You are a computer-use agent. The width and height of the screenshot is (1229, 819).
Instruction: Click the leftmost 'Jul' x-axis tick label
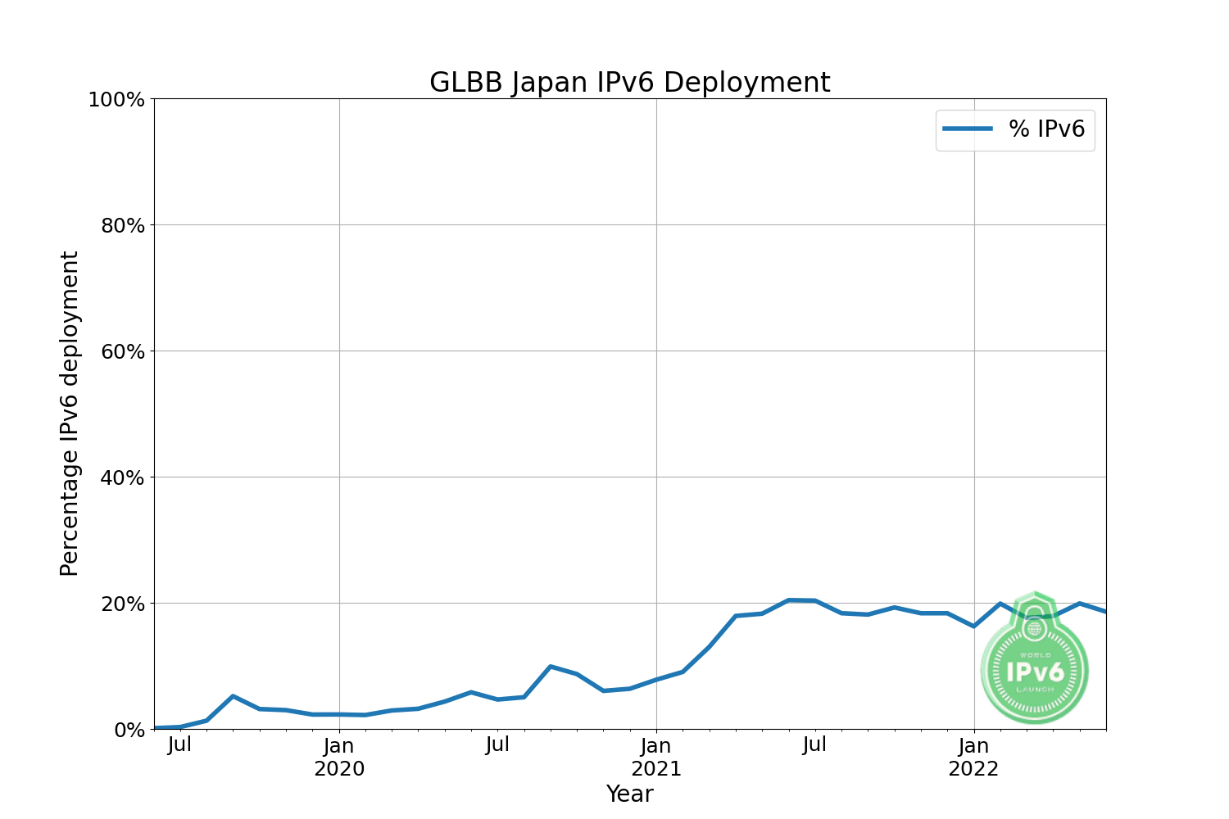(x=179, y=745)
